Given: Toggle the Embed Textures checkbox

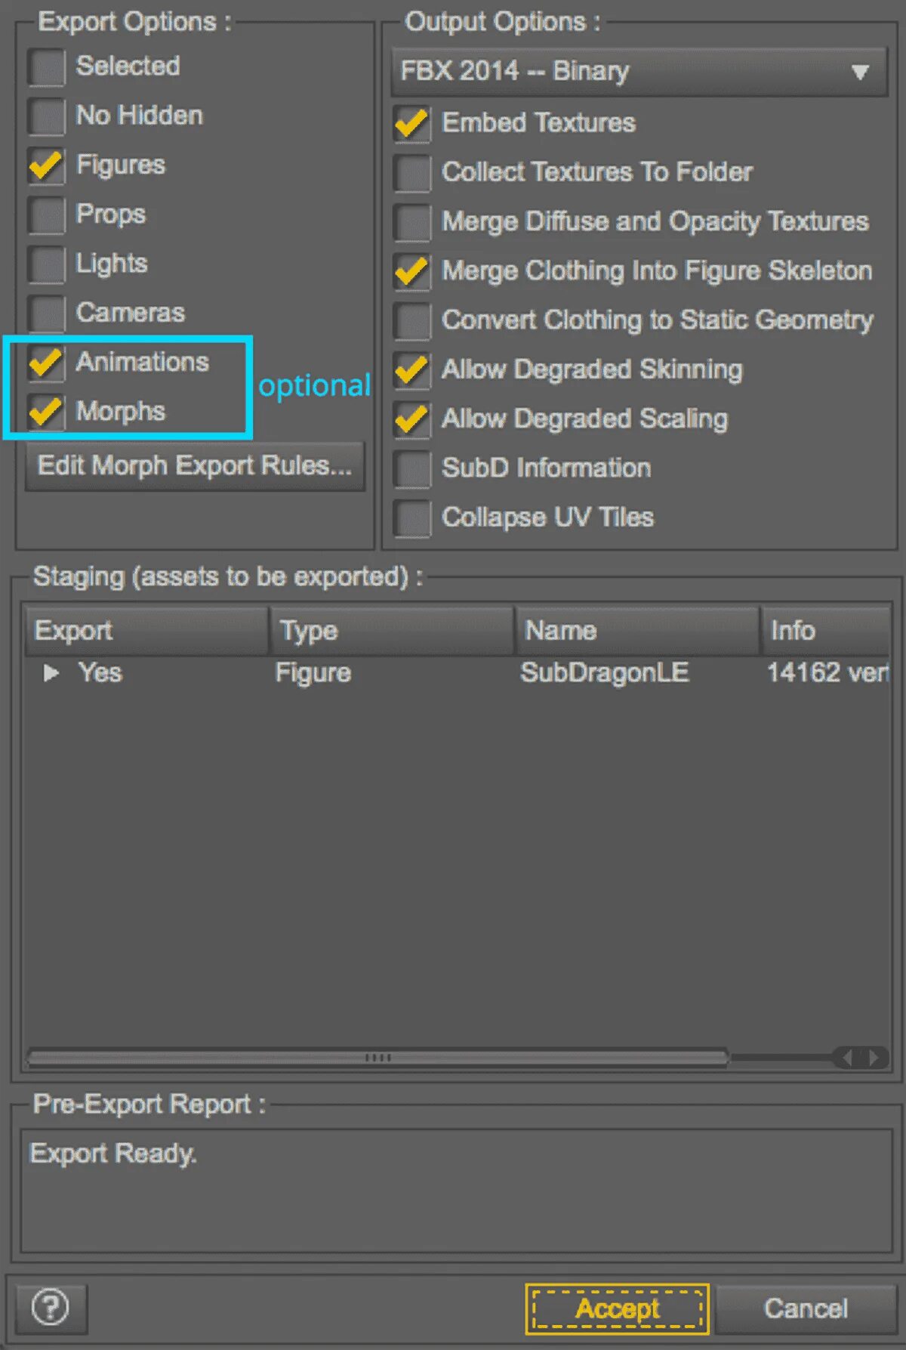Looking at the screenshot, I should pos(412,124).
